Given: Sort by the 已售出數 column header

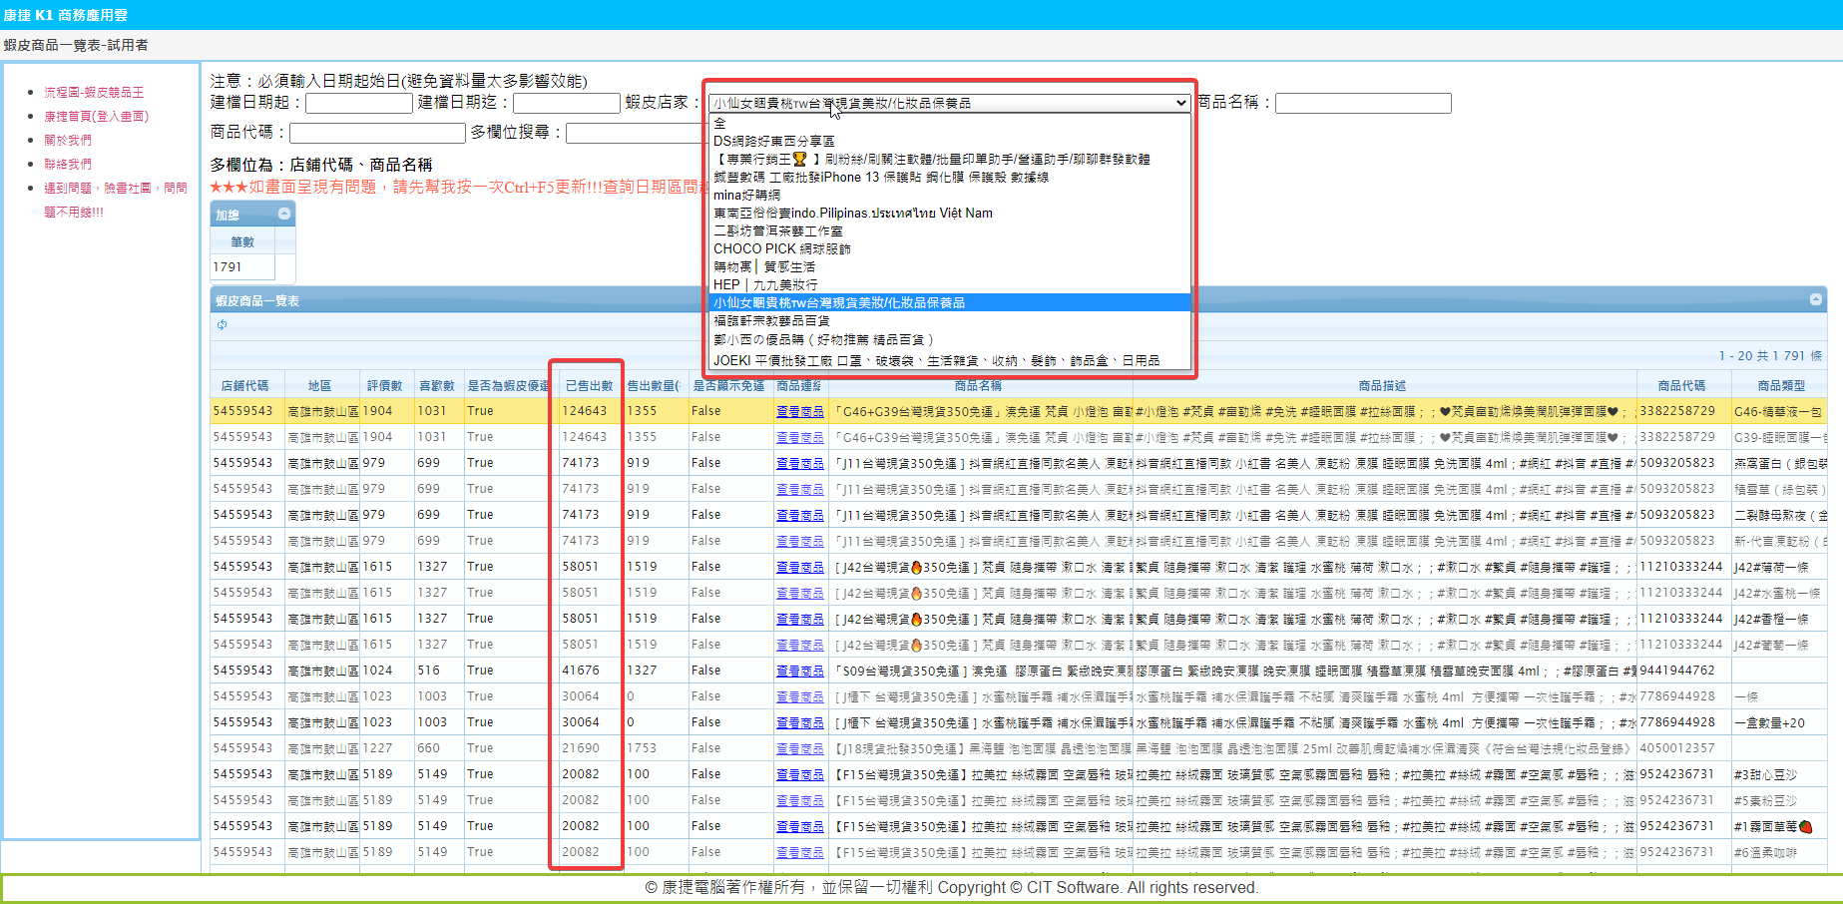Looking at the screenshot, I should coord(589,385).
